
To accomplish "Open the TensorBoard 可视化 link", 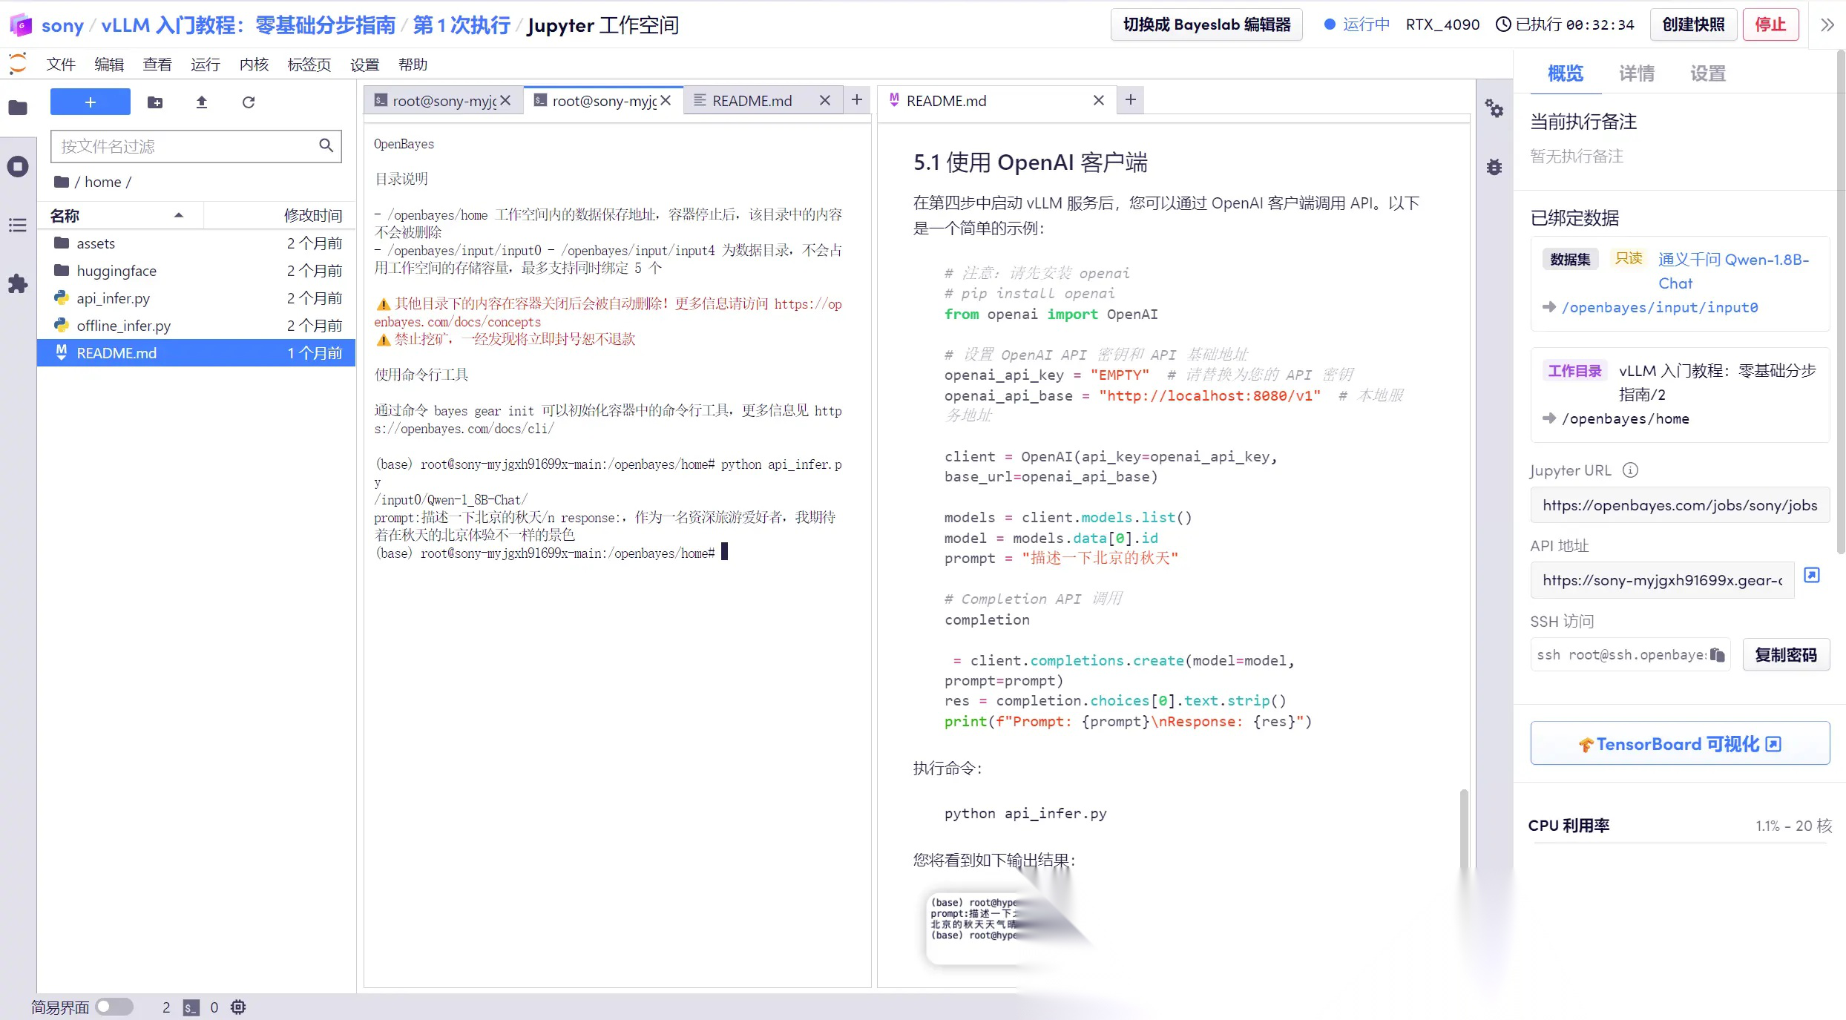I will click(x=1680, y=744).
